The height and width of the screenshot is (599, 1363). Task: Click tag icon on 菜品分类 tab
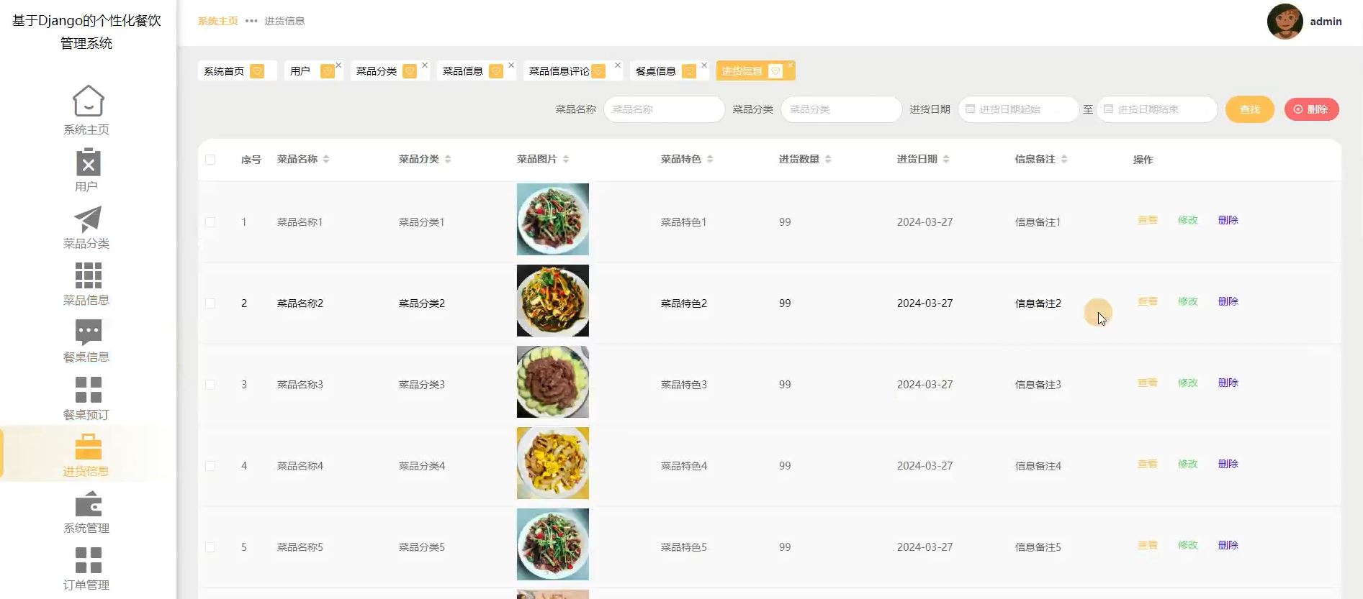pos(410,70)
